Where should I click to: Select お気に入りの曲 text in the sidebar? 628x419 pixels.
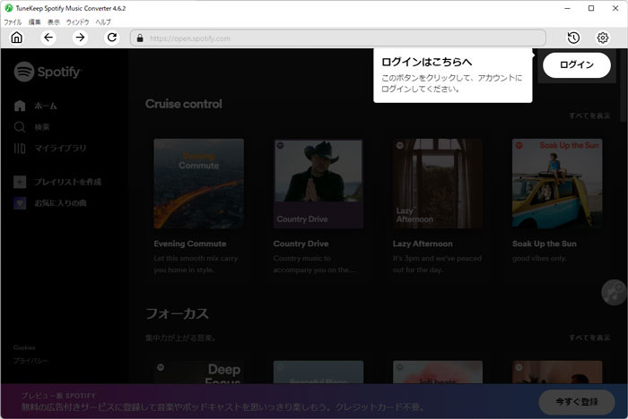coord(60,203)
